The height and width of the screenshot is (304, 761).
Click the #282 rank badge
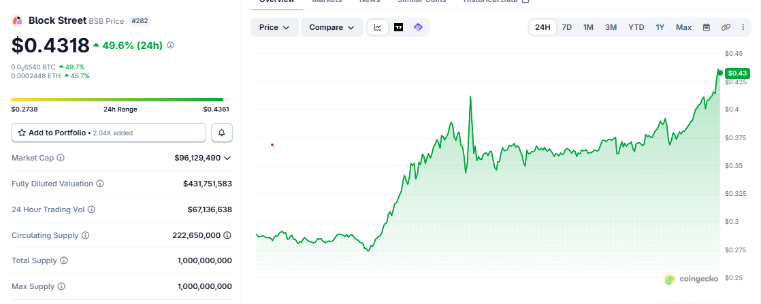click(x=140, y=21)
